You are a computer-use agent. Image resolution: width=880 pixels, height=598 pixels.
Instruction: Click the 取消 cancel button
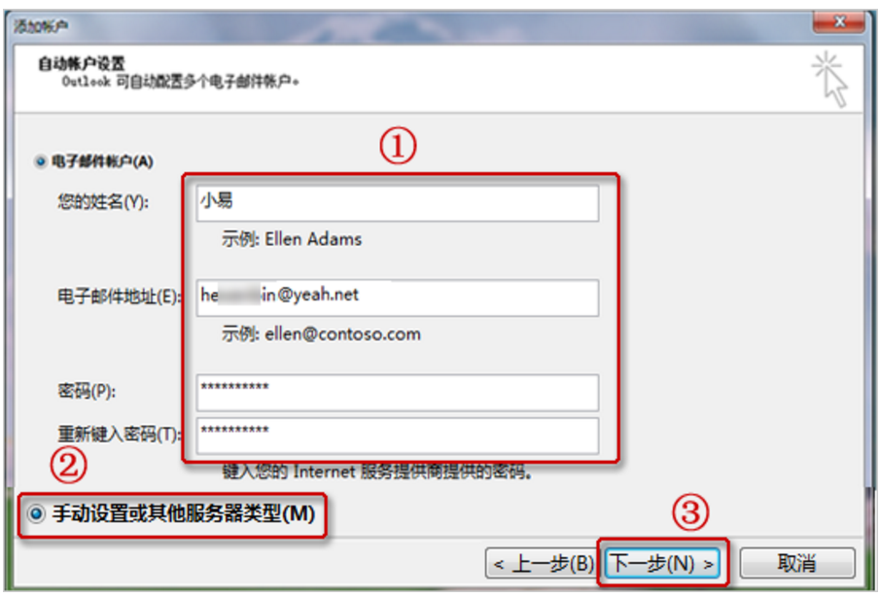tap(797, 563)
